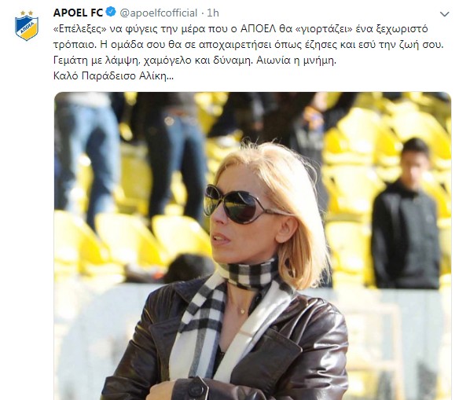Open the @apoelfcofficial handle link
Viewport: 459px width, 400px height.
pyautogui.click(x=159, y=13)
